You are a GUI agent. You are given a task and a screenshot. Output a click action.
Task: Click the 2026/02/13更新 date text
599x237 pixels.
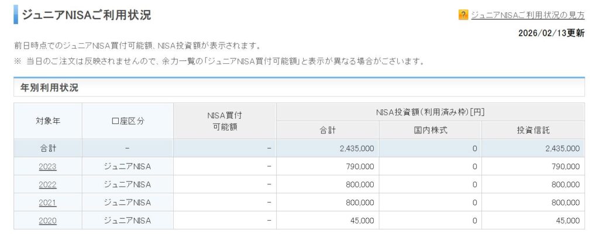[x=551, y=33]
